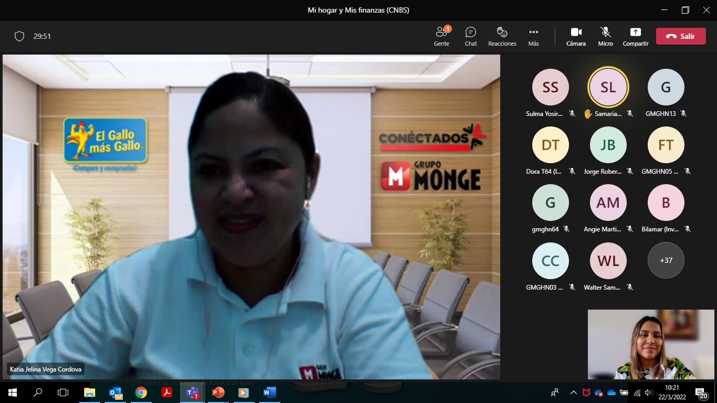Select Samaria's SL participant avatar
The height and width of the screenshot is (403, 717).
[x=608, y=87]
